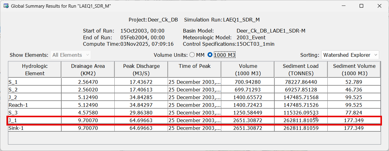Click the S_3 sediment load cell
Screen dimensions: 389x151
coord(300,113)
